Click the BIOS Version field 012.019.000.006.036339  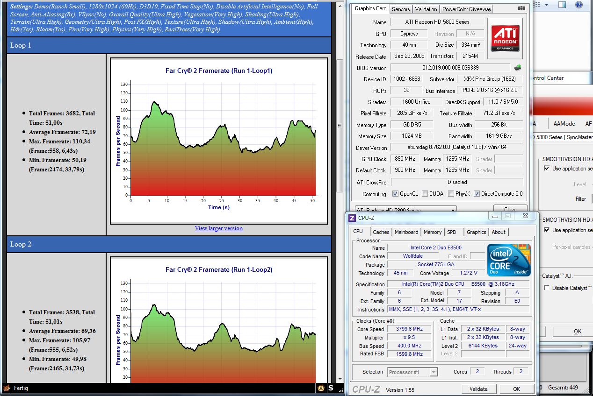click(x=450, y=68)
